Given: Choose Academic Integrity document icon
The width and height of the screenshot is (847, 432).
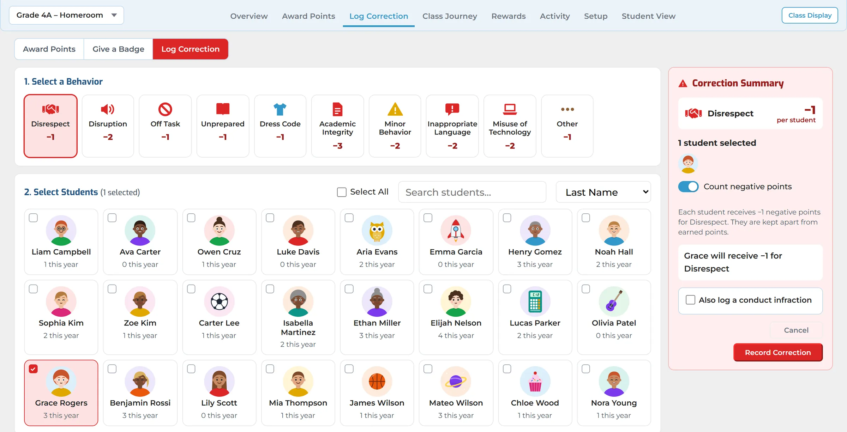Looking at the screenshot, I should coord(337,109).
